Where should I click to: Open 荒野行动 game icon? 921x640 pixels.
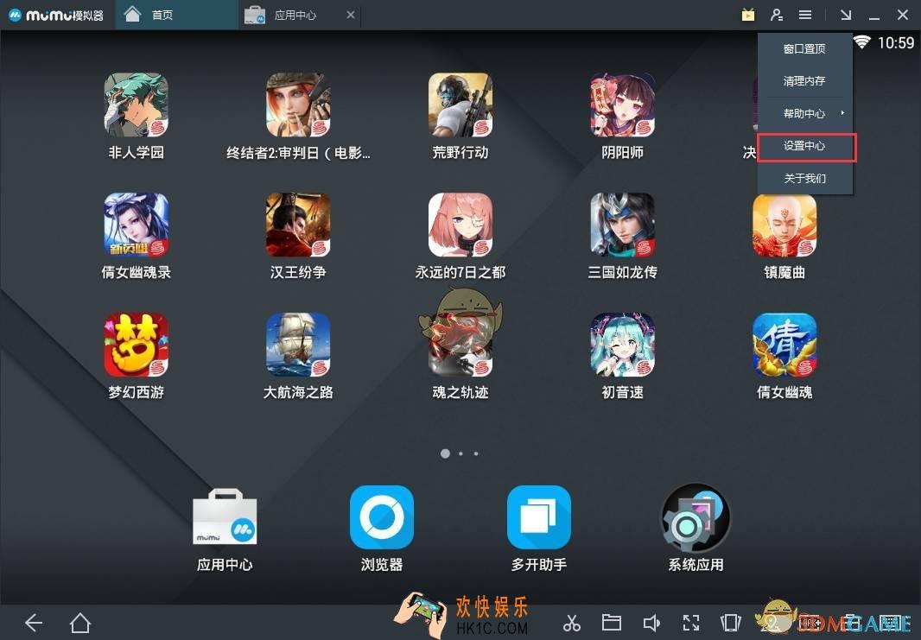[x=460, y=105]
